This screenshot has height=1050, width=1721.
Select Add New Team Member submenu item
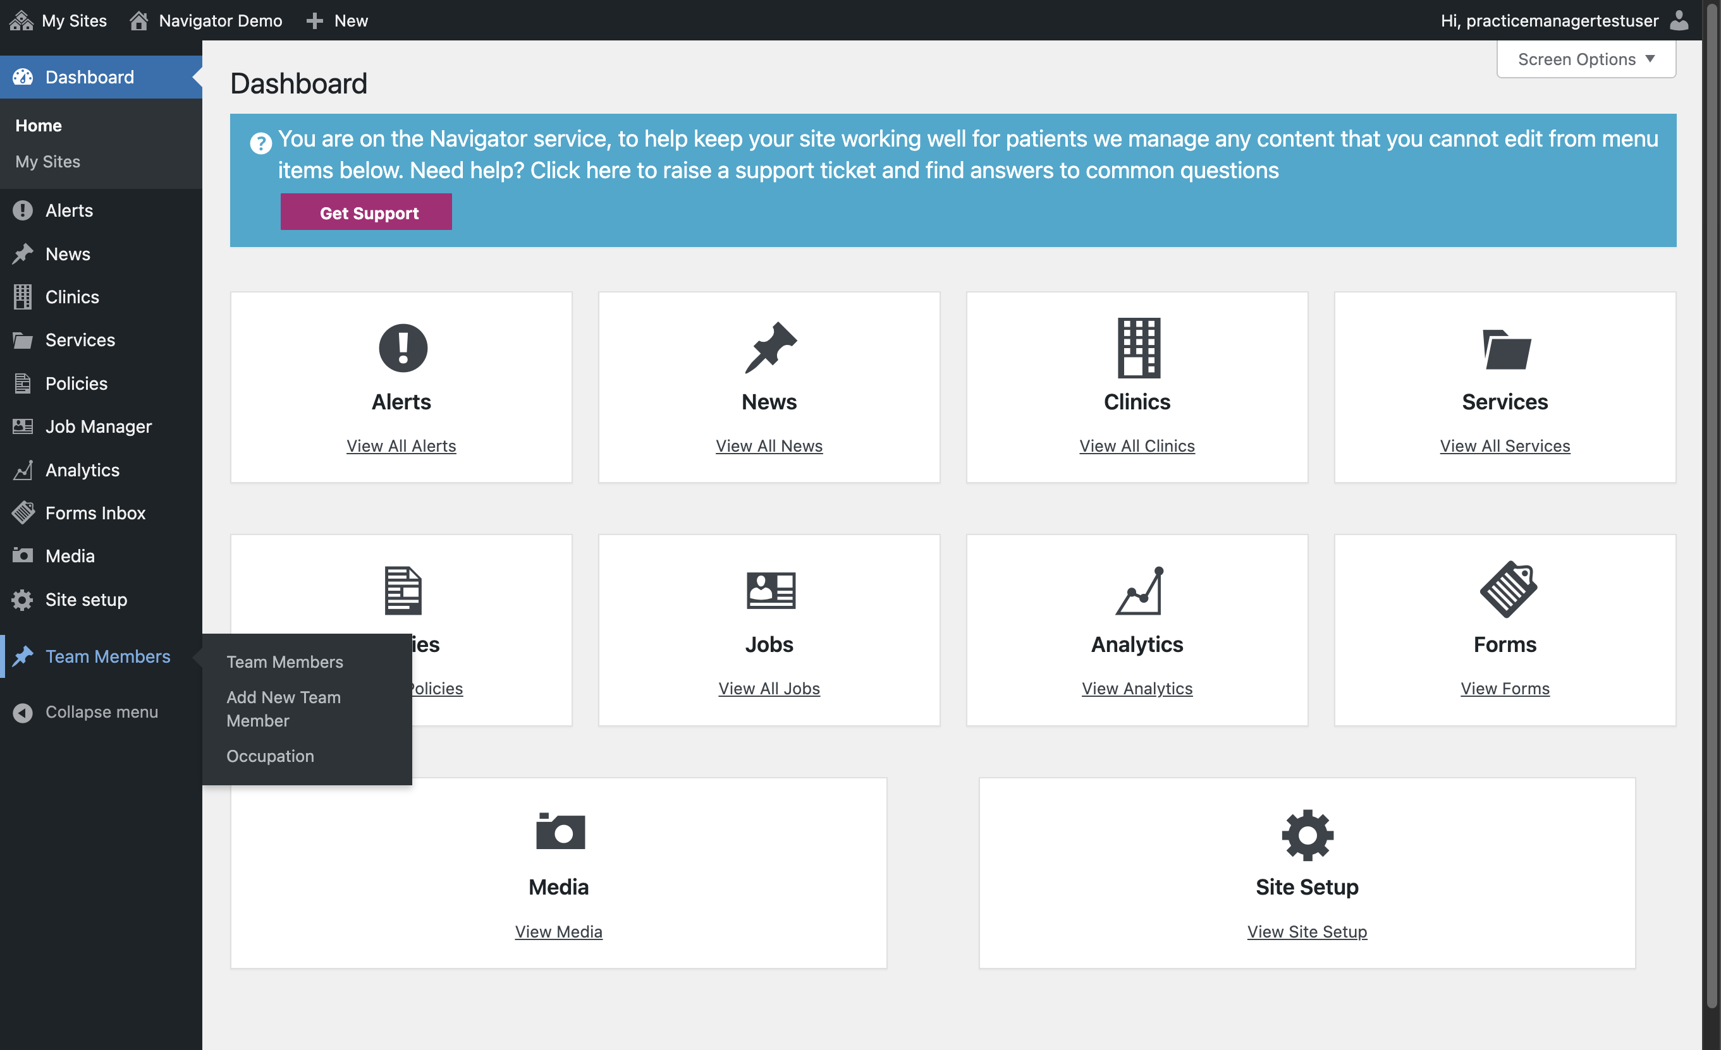click(284, 709)
